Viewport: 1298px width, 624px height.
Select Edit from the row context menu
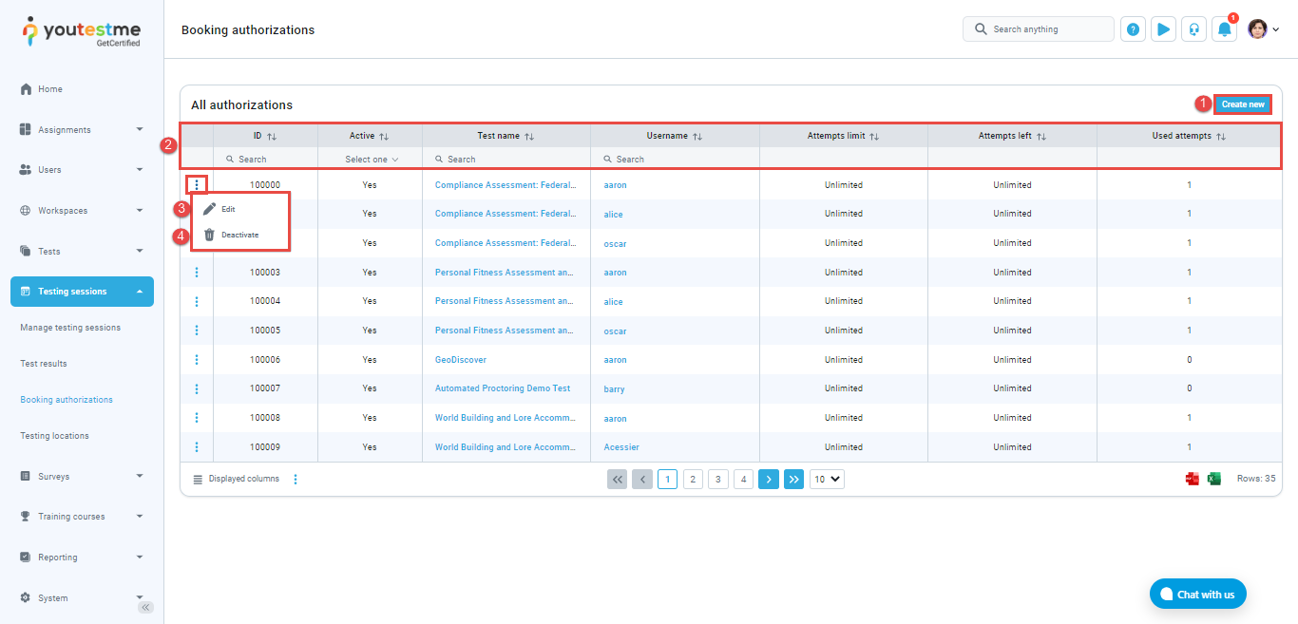click(x=228, y=209)
